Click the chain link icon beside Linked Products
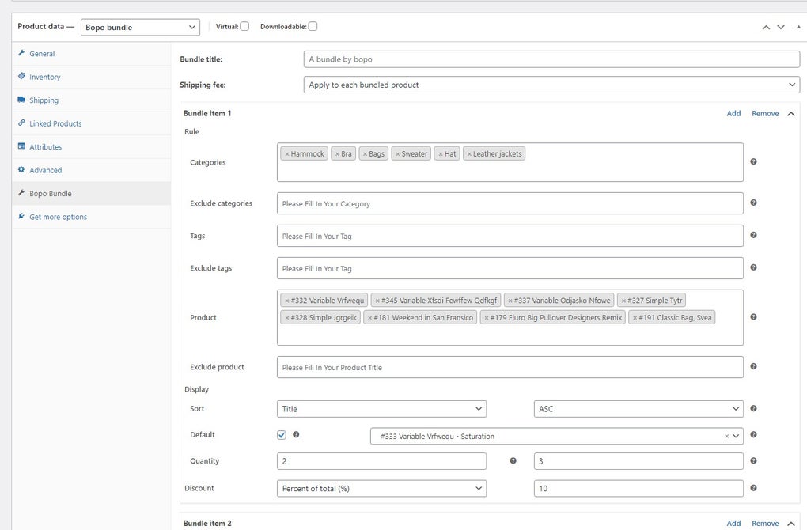This screenshot has width=807, height=530. coord(21,123)
